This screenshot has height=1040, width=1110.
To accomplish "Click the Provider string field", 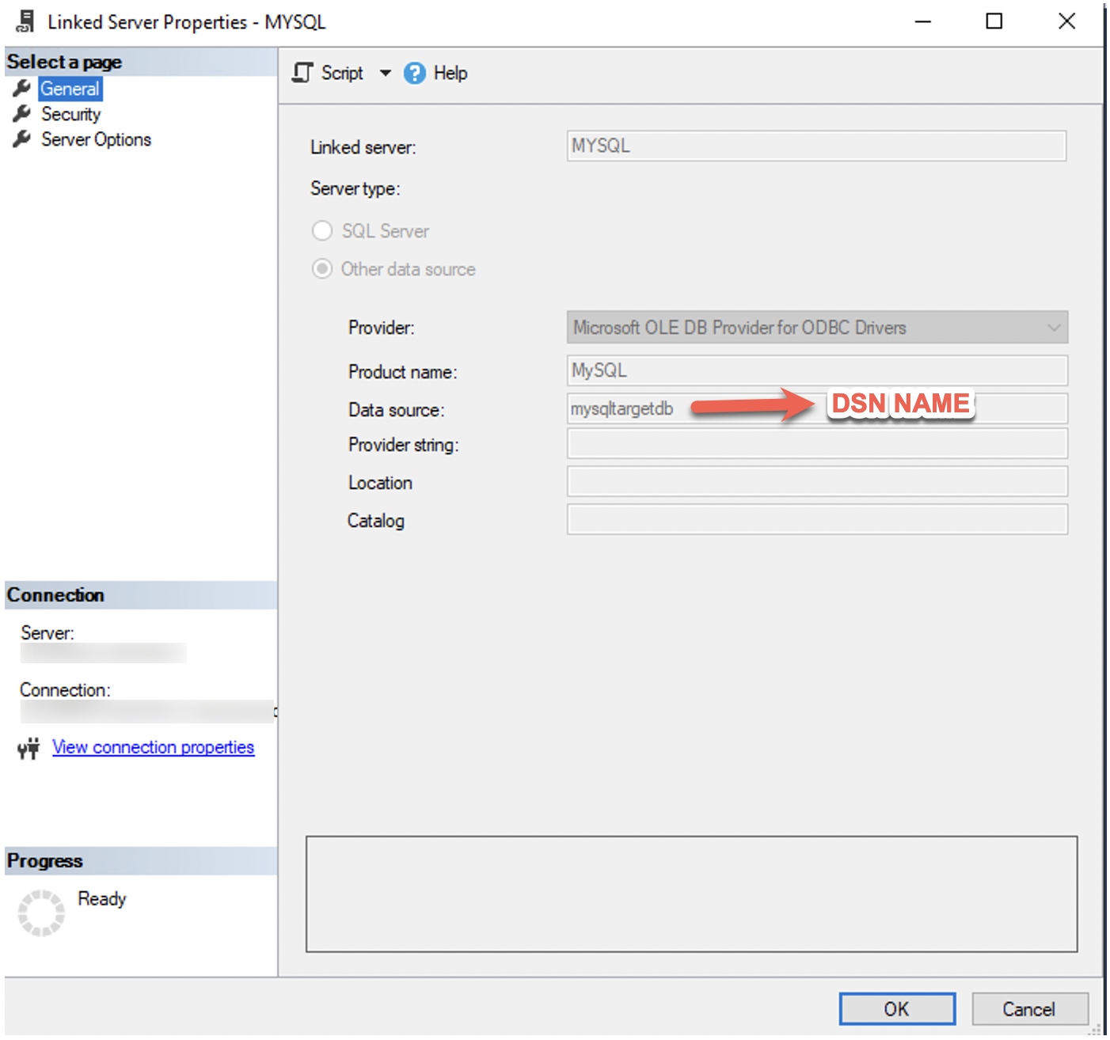I will tap(817, 443).
